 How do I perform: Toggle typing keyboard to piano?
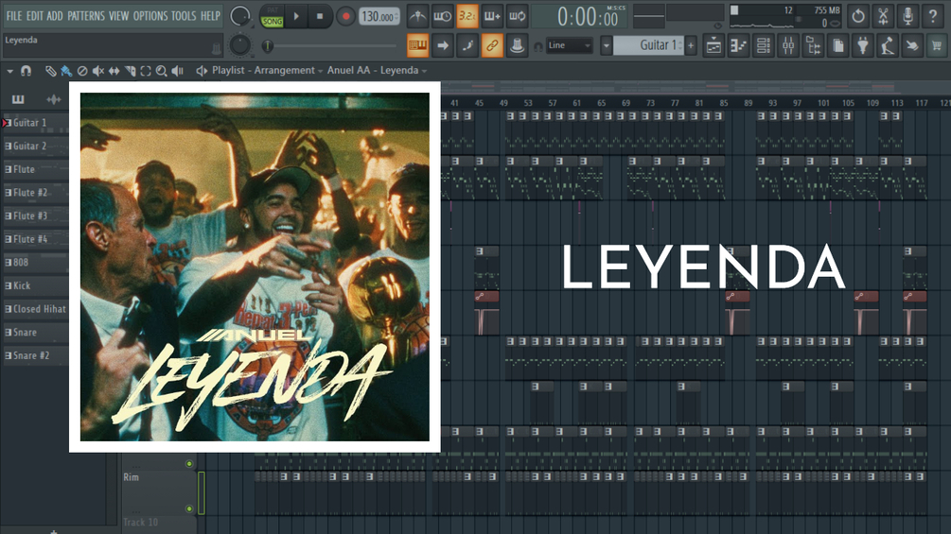point(417,45)
